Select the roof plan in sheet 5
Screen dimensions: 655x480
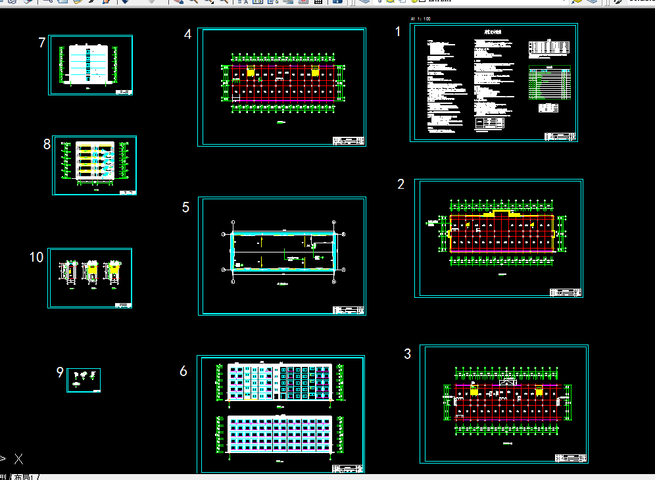(x=283, y=252)
